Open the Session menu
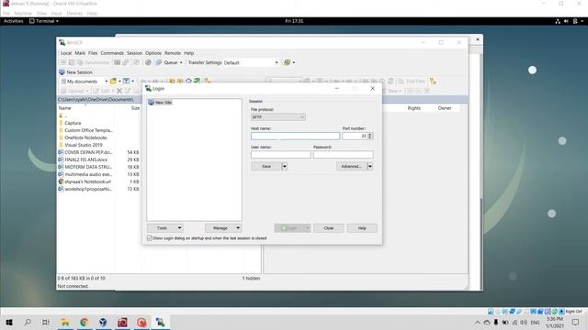Screen dimensions: 588x330 click(134, 53)
